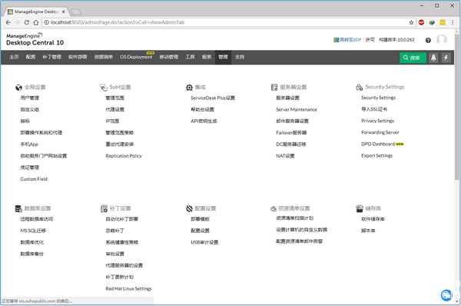Click the globe icon beside 全局设置
This screenshot has height=306, width=461.
click(x=18, y=88)
